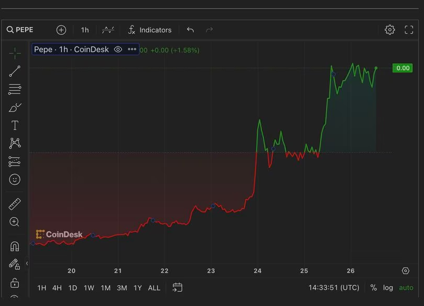The image size is (424, 306).
Task: Lock all drawings on the chart
Action: tap(14, 282)
